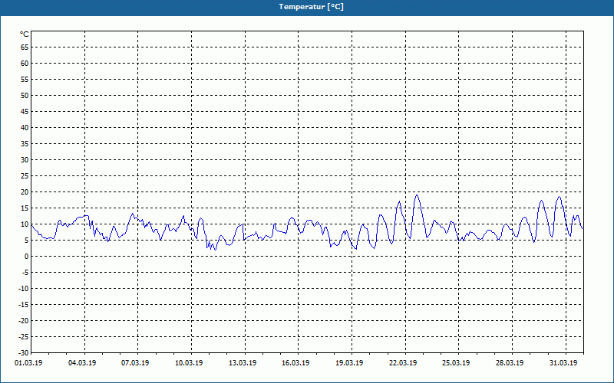
Task: Select the 31.03.19 date label
Action: [563, 363]
